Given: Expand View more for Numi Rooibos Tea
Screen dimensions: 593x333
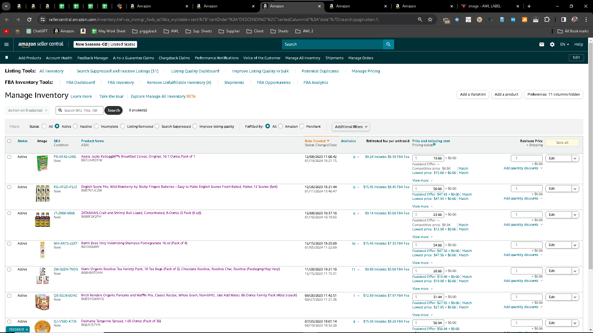Looking at the screenshot, I should 423,289.
